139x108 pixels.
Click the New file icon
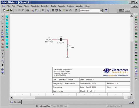coord(4,10)
